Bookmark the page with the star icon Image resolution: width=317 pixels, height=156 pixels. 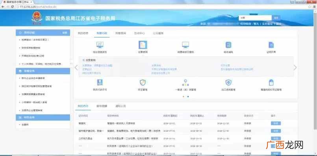309,7
